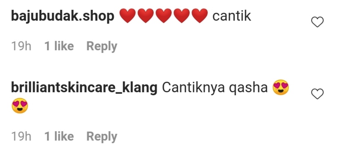The image size is (340, 151).
Task: Click the word cantik in the first comment
Action: (232, 16)
